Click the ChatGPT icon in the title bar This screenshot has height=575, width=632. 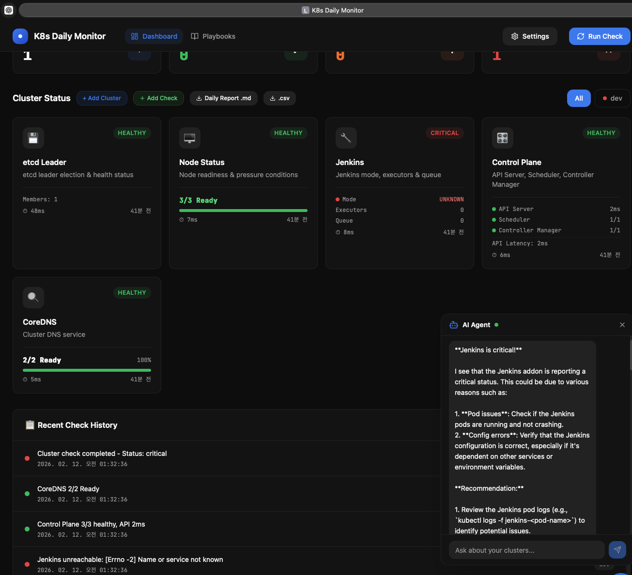[9, 10]
